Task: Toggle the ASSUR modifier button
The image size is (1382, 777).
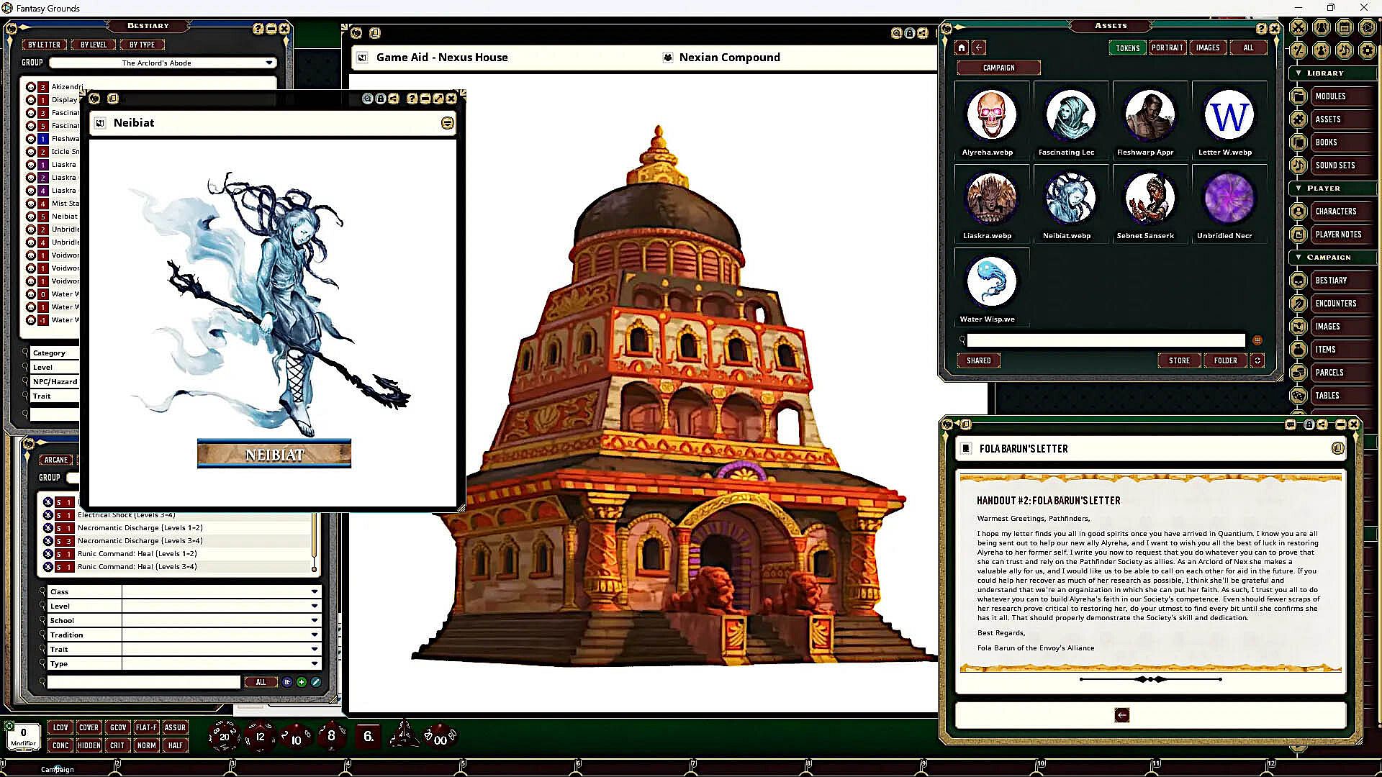Action: [x=175, y=727]
